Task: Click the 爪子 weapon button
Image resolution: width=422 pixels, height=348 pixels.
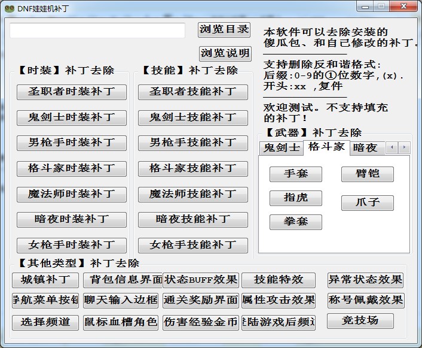Action: 368,203
